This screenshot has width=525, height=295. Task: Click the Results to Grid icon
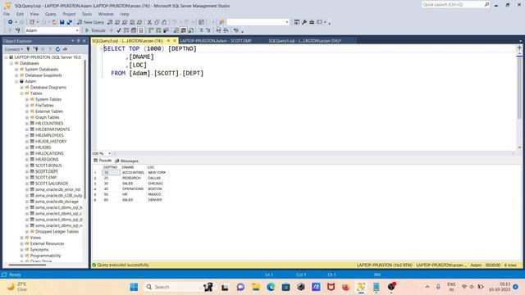point(184,30)
